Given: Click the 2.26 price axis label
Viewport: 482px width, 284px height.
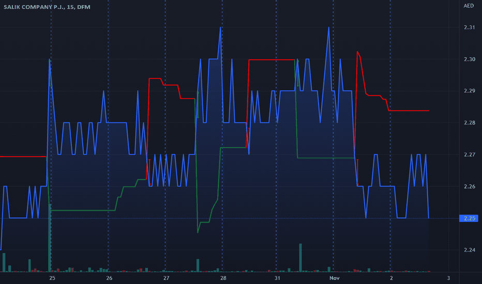Looking at the screenshot, I should pos(470,186).
